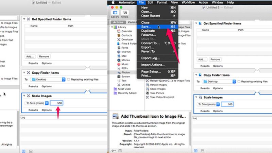
Task: Click the Library toolbar icon in Automator
Action: coord(115,13)
